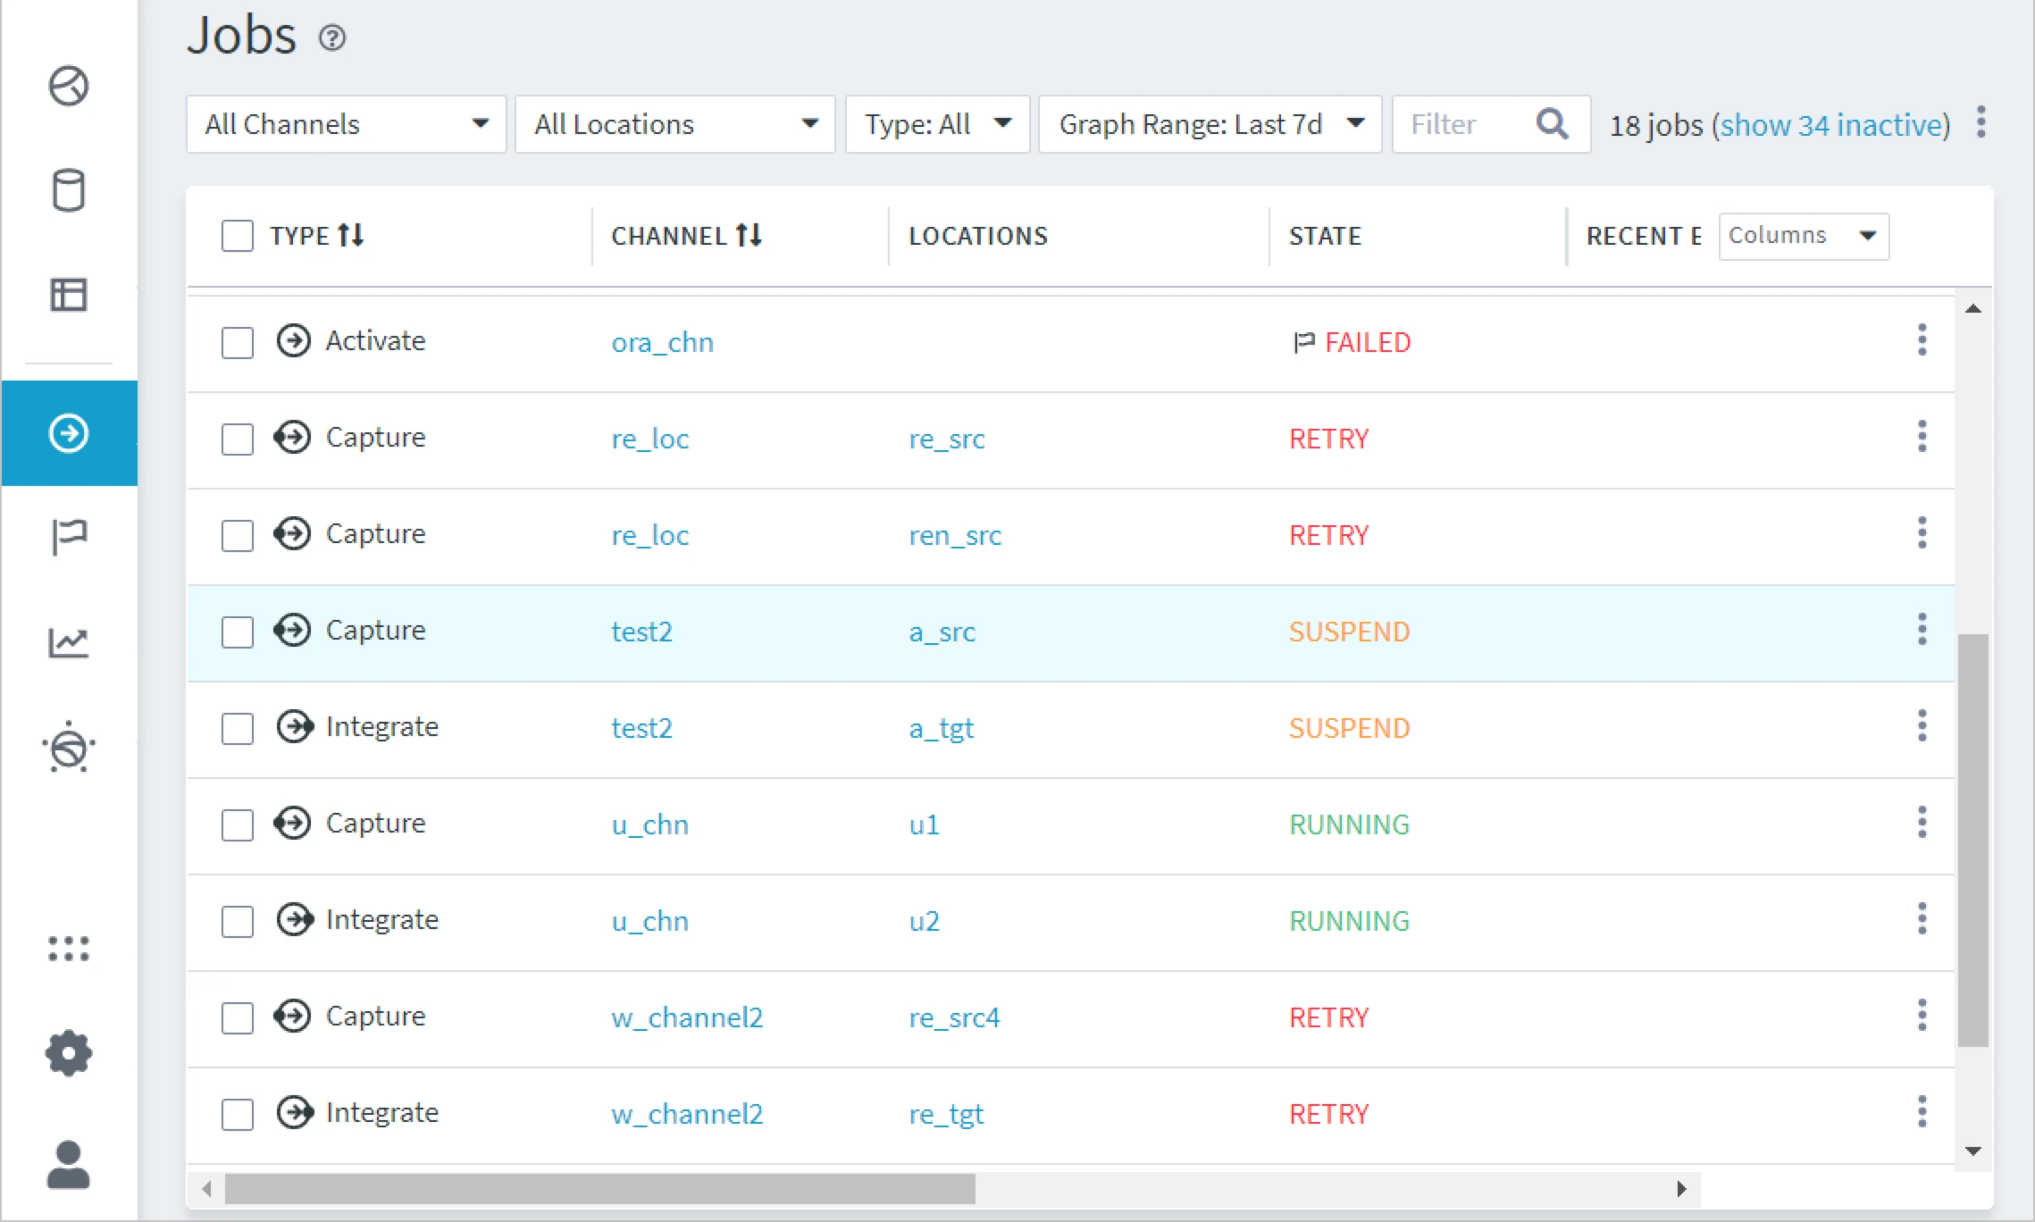View statistics via the chart icon in sidebar
Viewport: 2035px width, 1222px height.
(70, 642)
